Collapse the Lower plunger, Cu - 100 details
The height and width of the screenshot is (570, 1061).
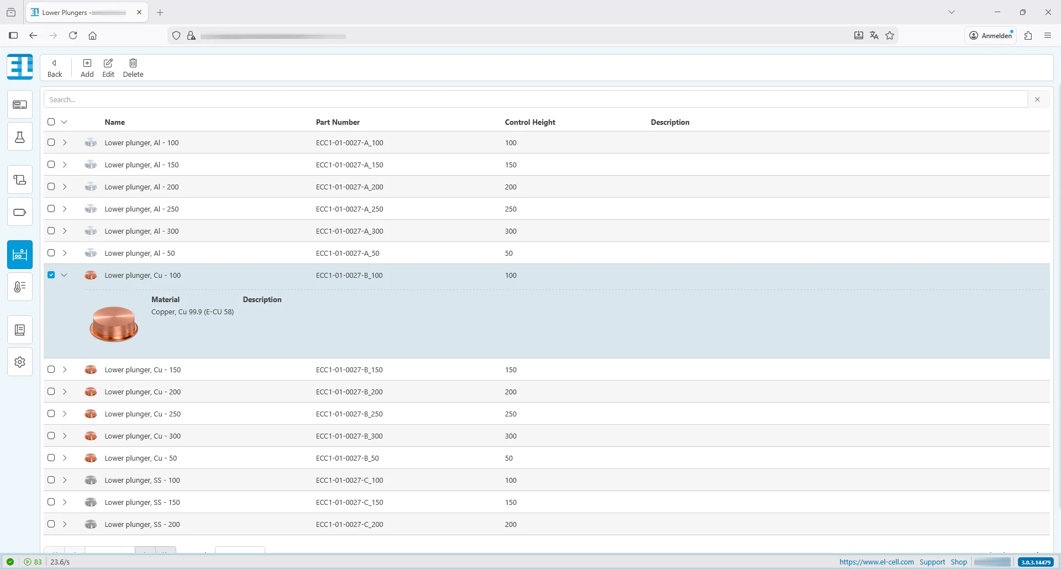click(x=65, y=275)
